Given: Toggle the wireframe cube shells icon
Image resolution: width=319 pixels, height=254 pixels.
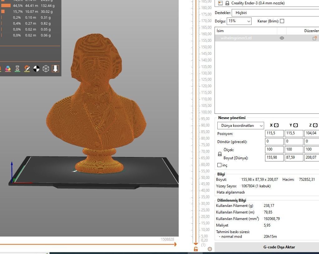Looking at the screenshot, I should point(46,69).
